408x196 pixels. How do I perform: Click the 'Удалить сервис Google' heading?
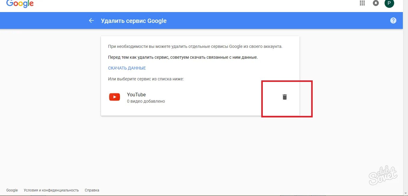click(134, 21)
